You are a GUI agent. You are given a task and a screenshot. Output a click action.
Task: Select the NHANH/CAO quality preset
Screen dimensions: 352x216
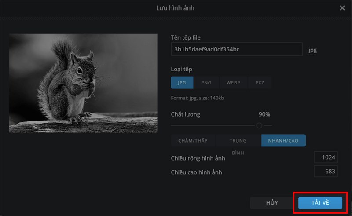283,141
